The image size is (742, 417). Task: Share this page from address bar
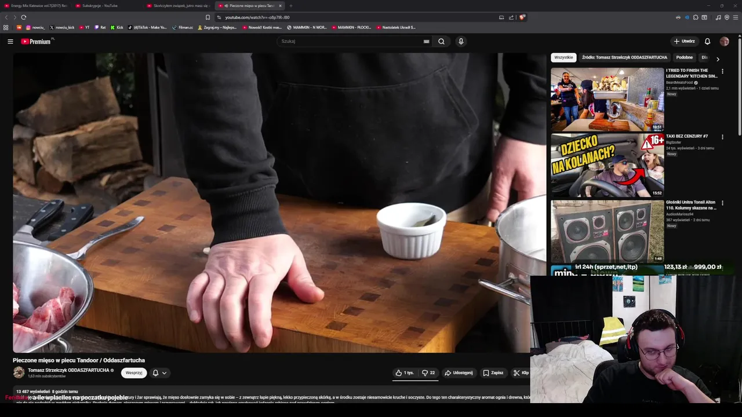pos(511,17)
